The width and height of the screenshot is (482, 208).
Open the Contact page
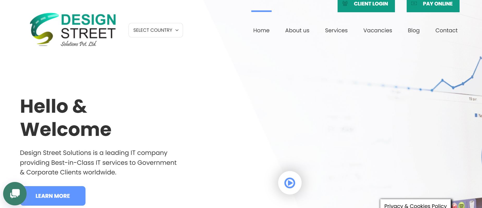click(446, 30)
